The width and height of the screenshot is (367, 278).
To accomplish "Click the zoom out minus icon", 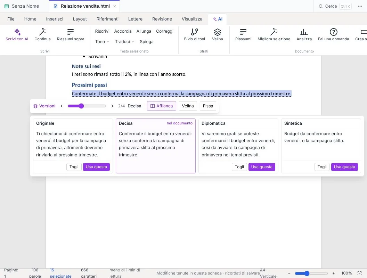I will 289,273.
